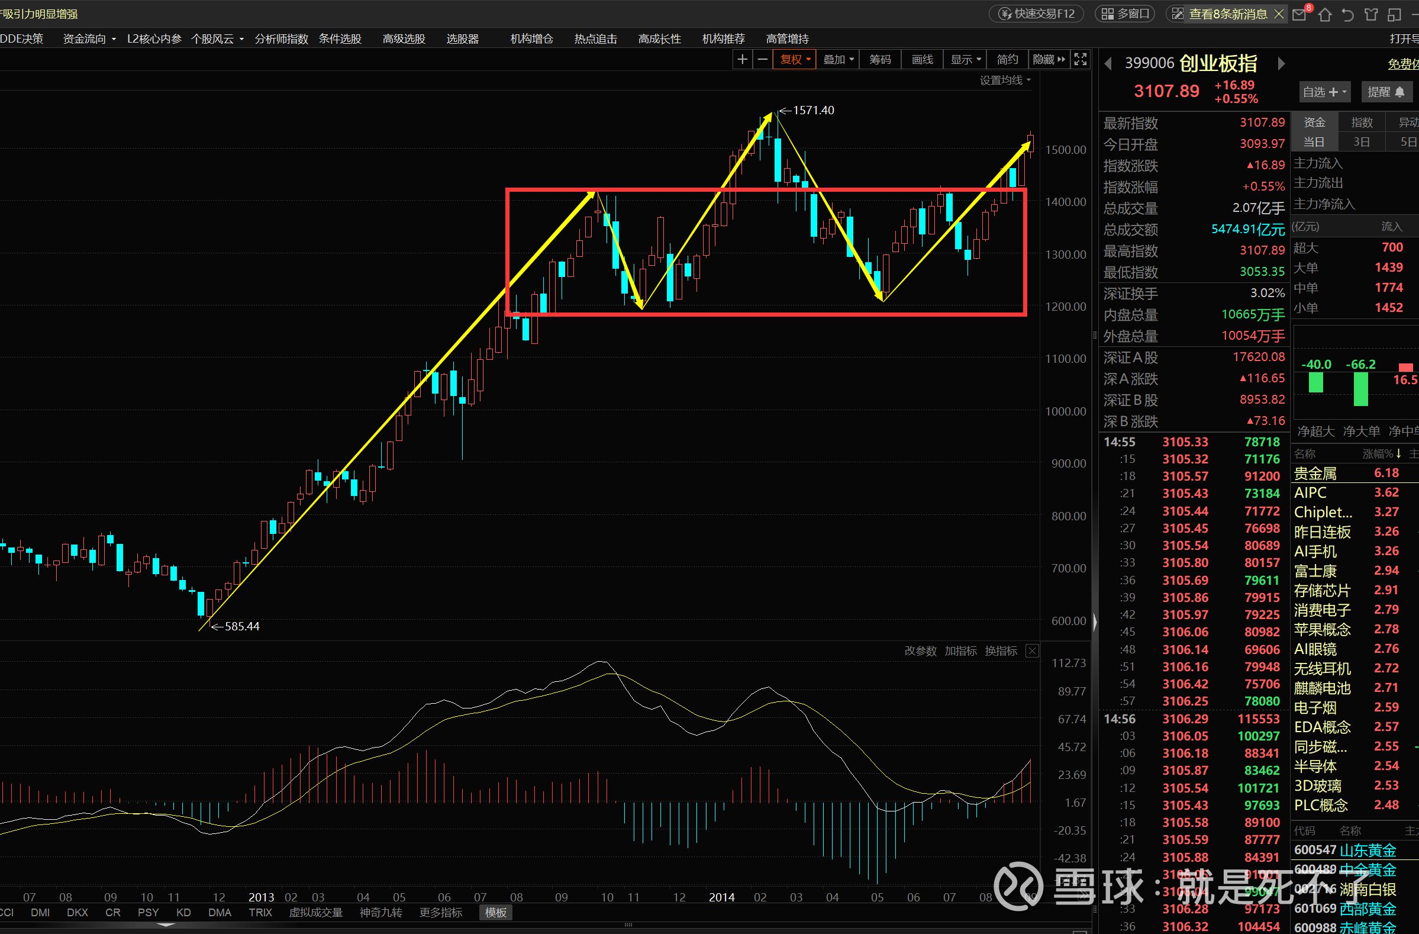Close the indicator sub-panel with X
Image resolution: width=1419 pixels, height=934 pixels.
point(1032,650)
